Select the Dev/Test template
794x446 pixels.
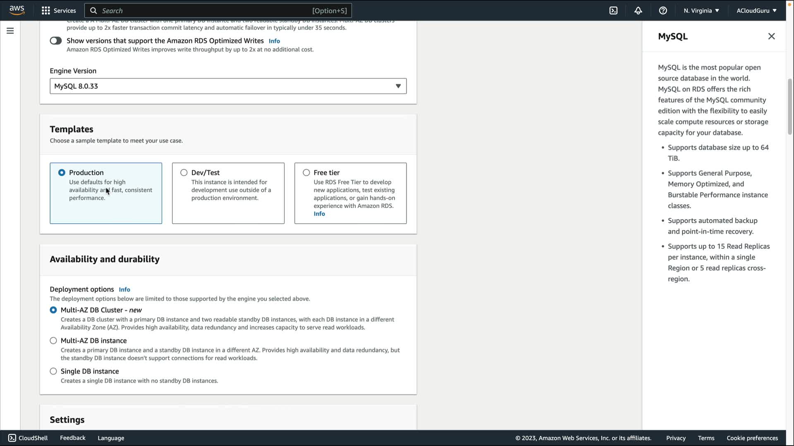tap(184, 173)
